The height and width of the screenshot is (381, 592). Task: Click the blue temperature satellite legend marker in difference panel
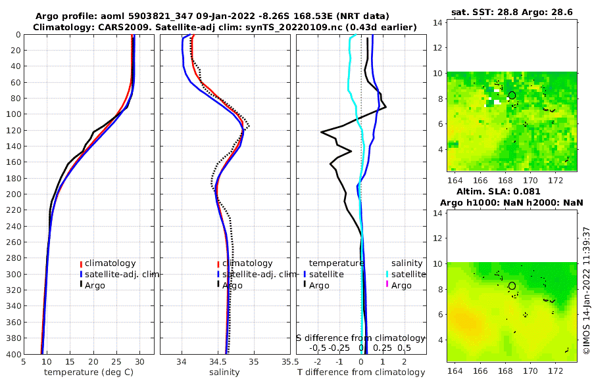coord(305,275)
